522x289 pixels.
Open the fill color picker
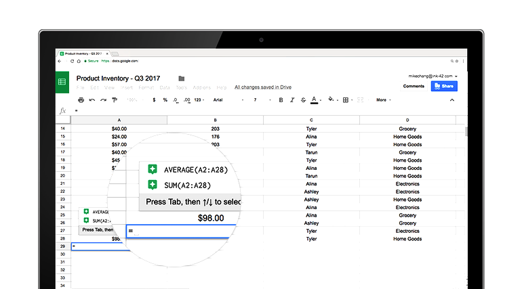click(331, 99)
